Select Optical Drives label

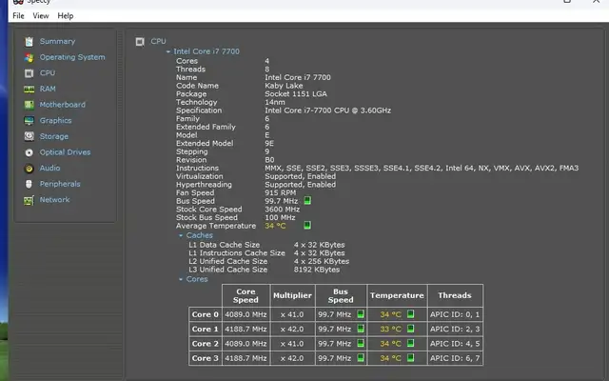point(65,152)
